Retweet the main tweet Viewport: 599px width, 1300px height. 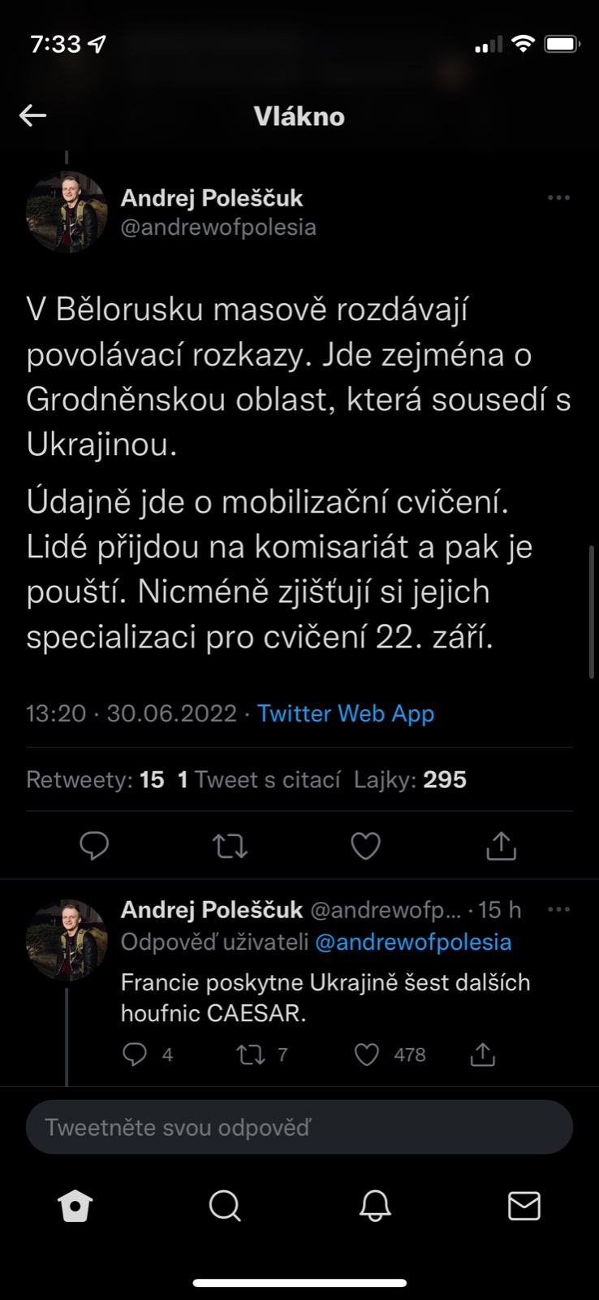pos(230,846)
